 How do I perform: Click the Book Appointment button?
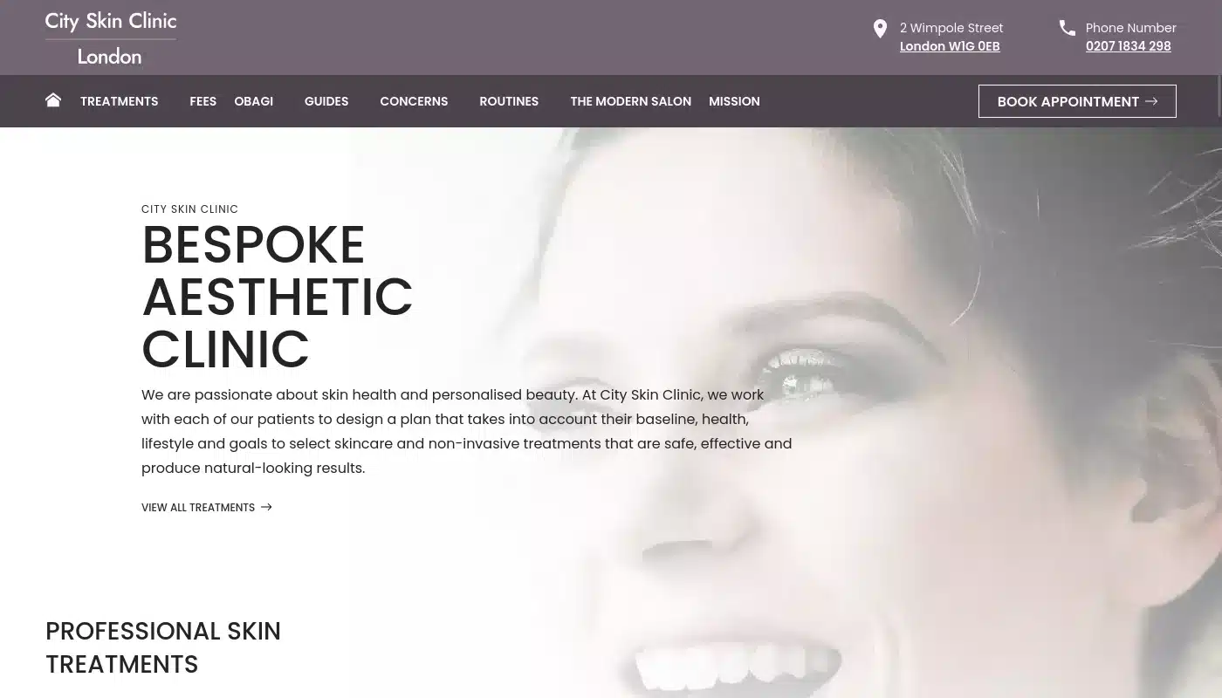(1077, 101)
